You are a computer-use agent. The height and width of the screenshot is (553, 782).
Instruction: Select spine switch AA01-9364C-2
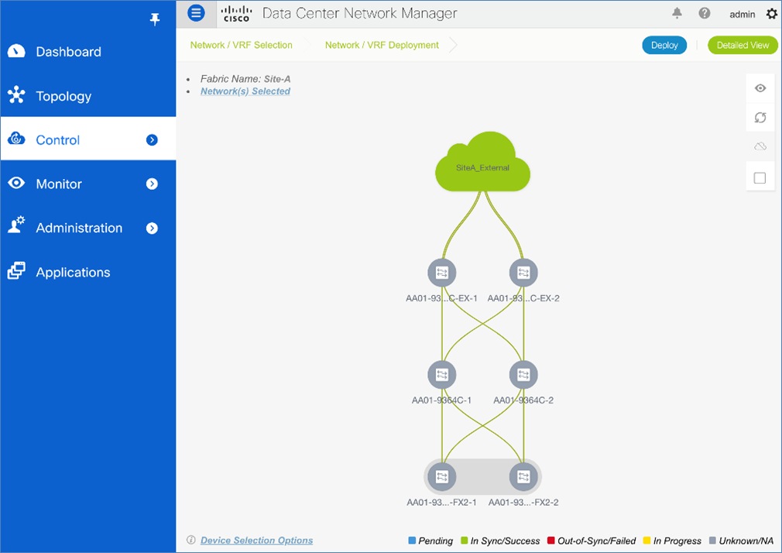coord(523,375)
